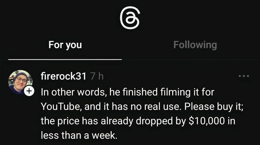
Task: Switch to the Following tab
Action: (195, 45)
